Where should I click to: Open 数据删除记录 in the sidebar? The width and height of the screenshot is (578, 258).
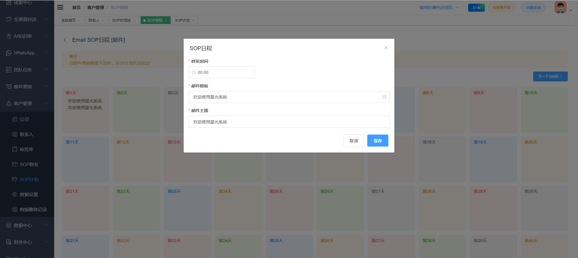tap(27, 209)
